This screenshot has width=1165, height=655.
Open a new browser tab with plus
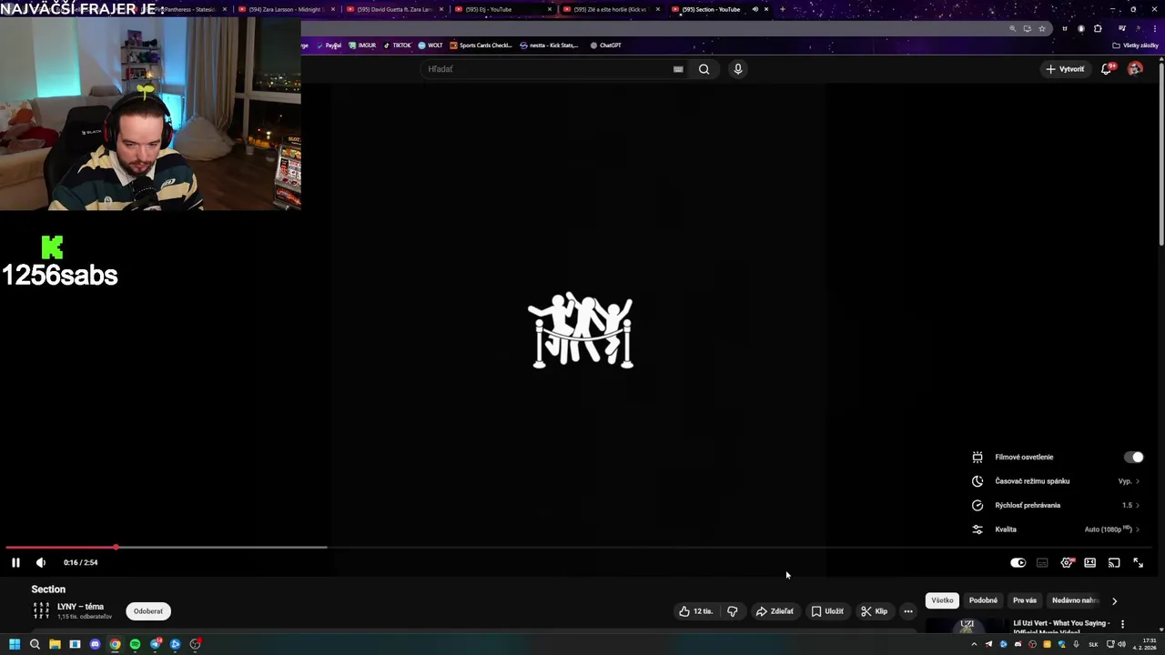[782, 9]
